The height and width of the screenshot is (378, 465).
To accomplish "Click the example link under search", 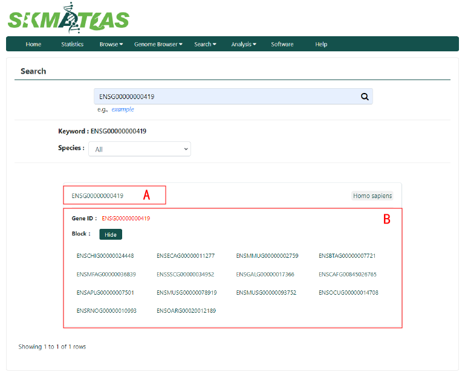I will tap(123, 109).
